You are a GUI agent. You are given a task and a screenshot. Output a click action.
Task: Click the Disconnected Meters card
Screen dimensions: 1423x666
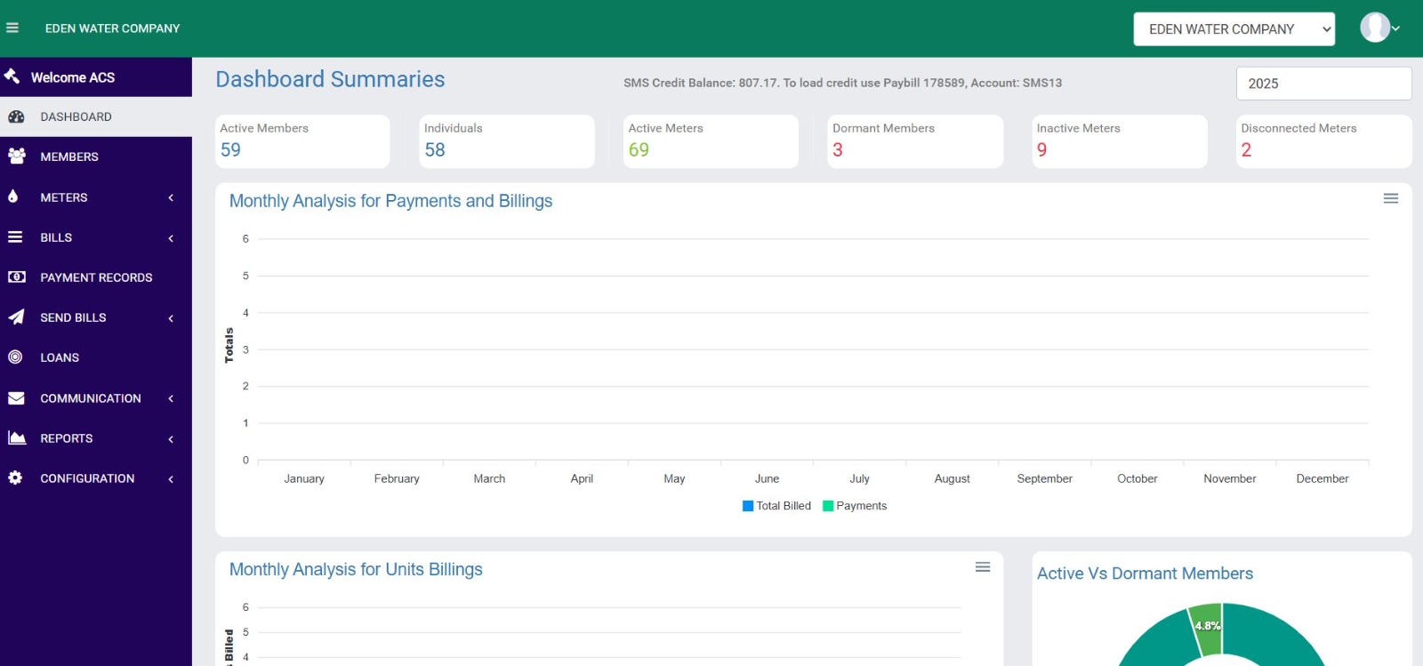(1323, 141)
